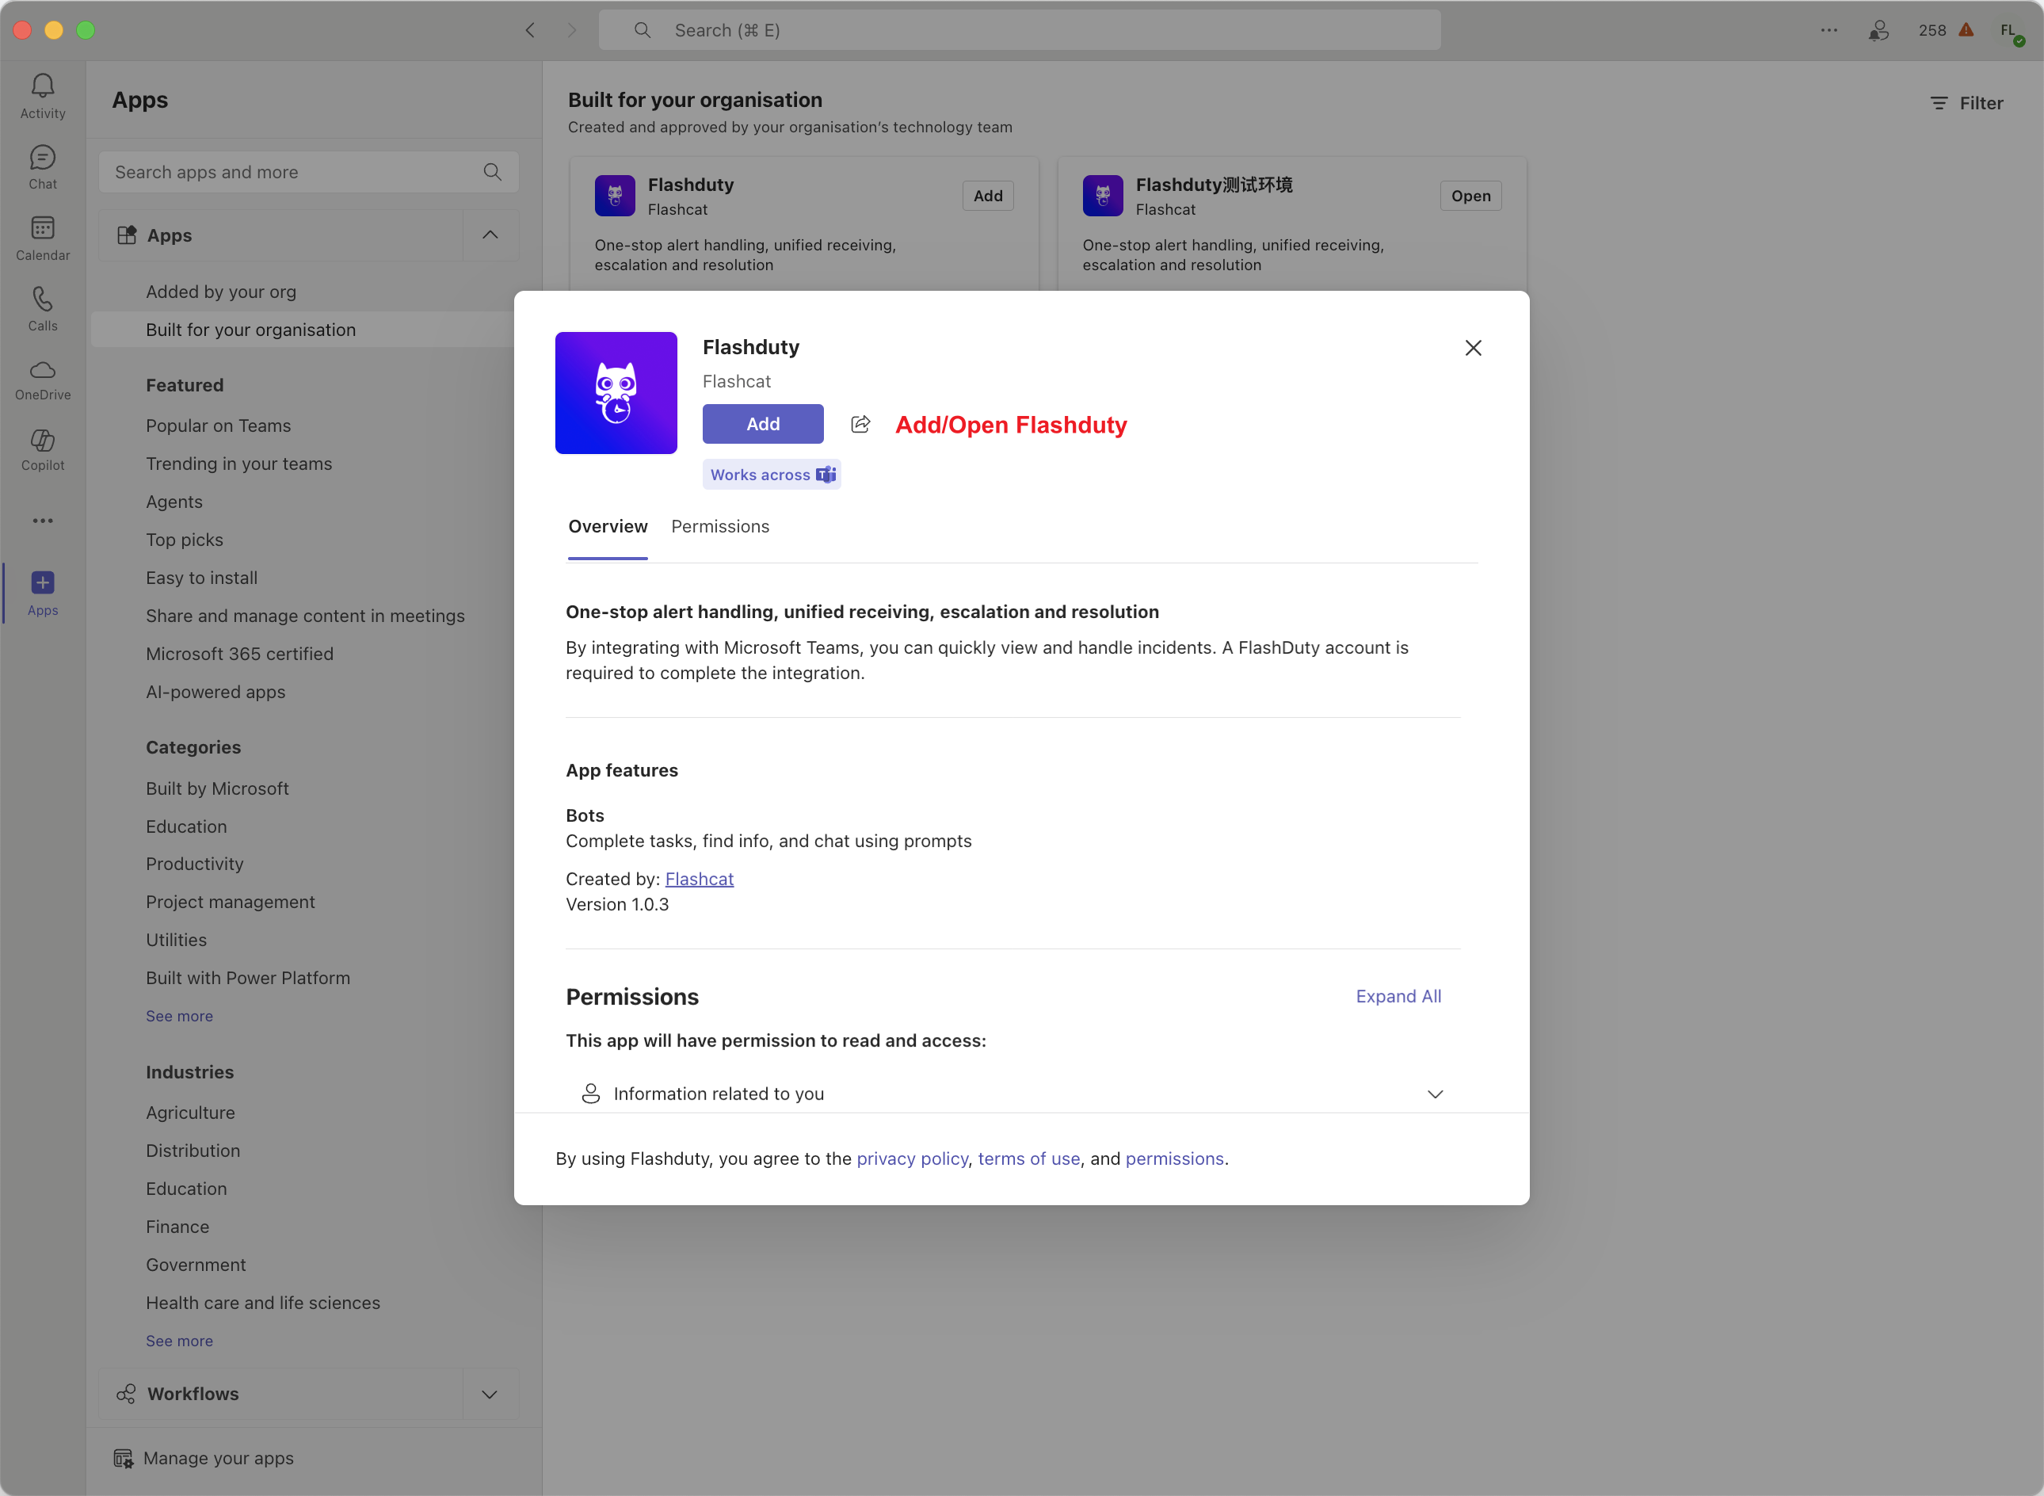Click See more under Industries

point(179,1341)
